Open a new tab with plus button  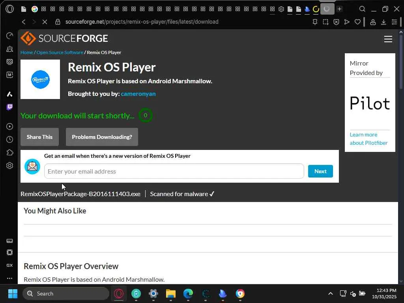340,9
